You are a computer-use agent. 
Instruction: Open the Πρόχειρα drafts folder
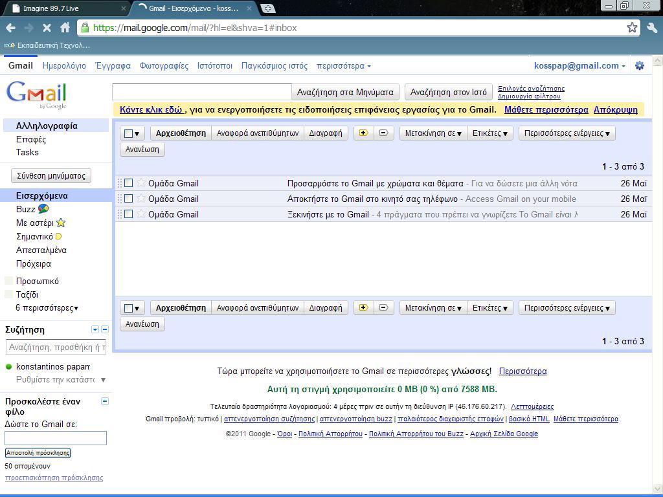point(34,264)
